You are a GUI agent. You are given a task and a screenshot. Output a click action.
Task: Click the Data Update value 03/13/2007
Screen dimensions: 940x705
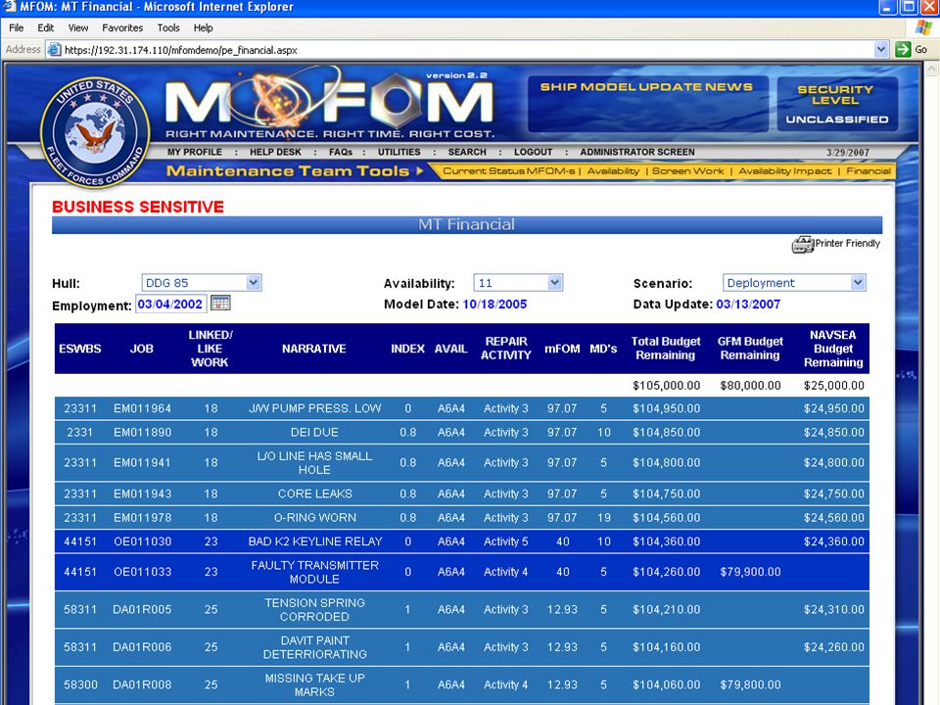(748, 304)
